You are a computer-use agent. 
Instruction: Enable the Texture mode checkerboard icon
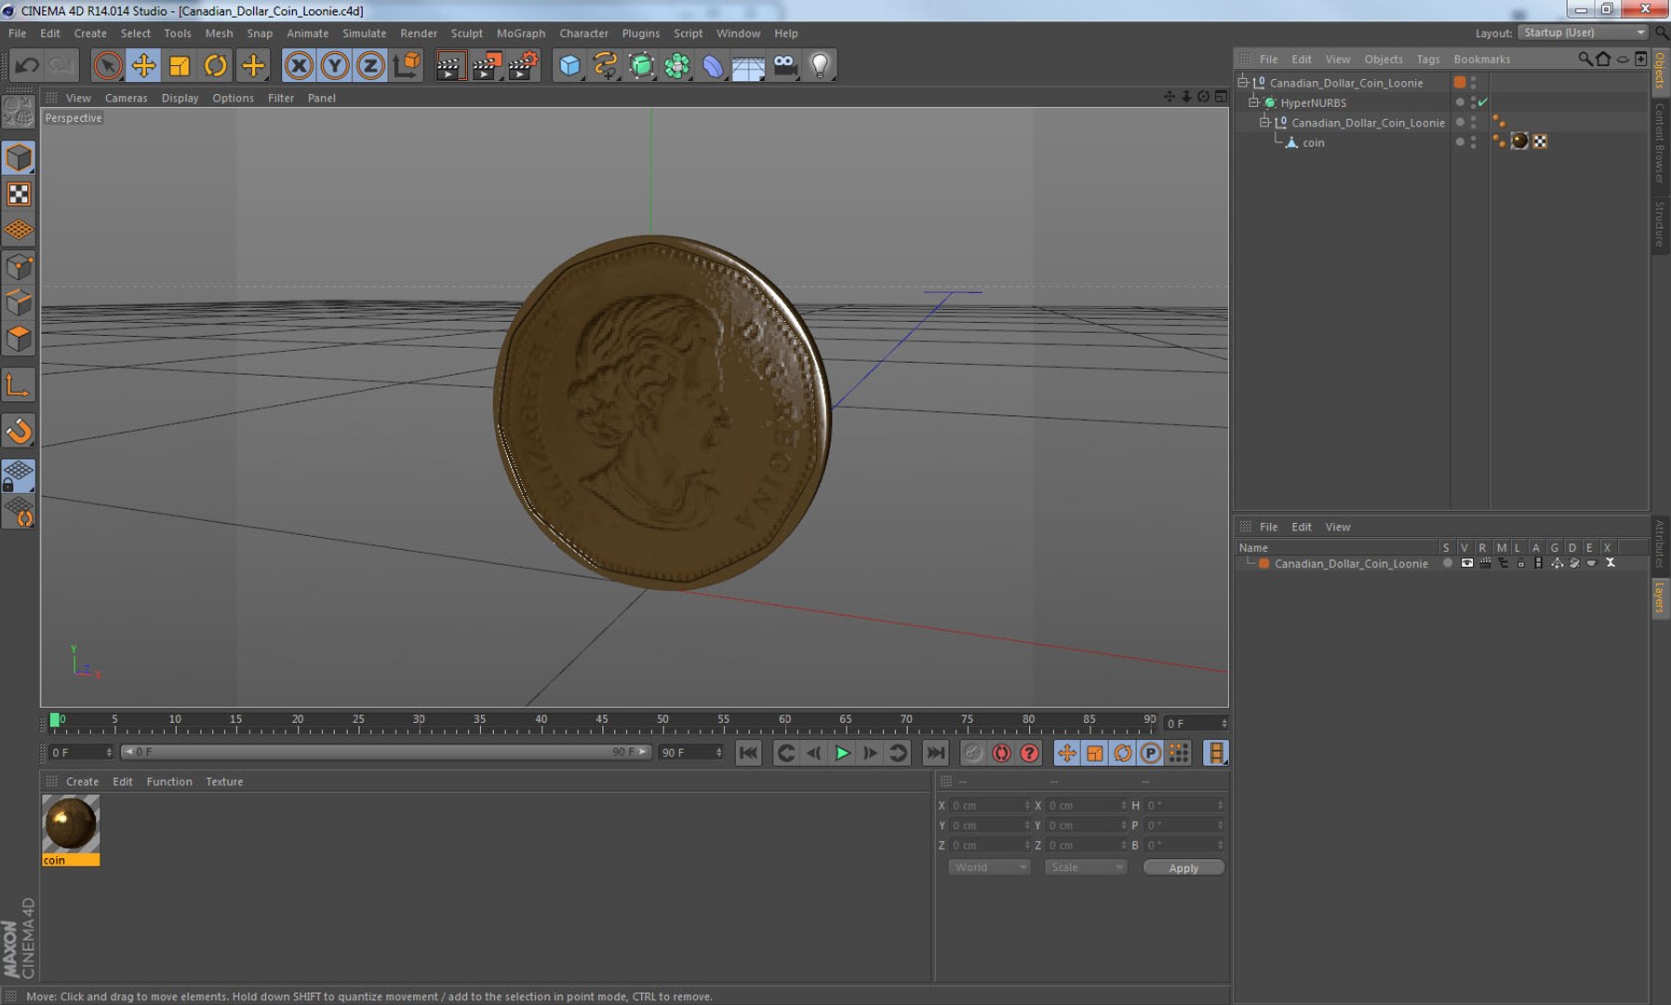point(19,194)
